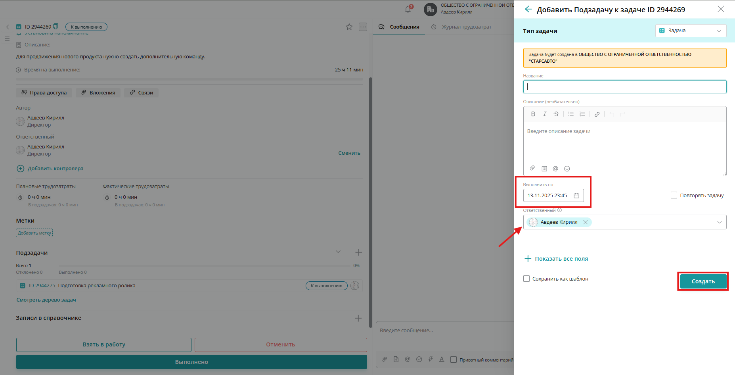Attach file to chat message

[385, 360]
